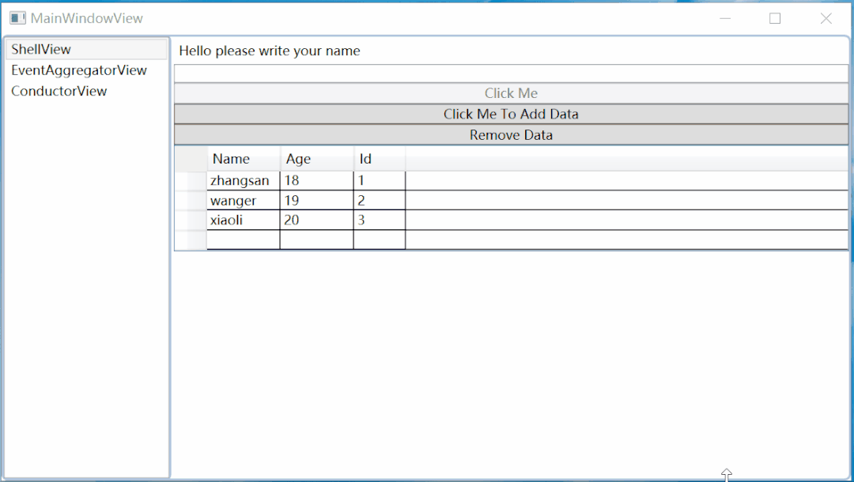This screenshot has width=854, height=482.
Task: Select EventAggregatorView in the sidebar
Action: pos(79,70)
